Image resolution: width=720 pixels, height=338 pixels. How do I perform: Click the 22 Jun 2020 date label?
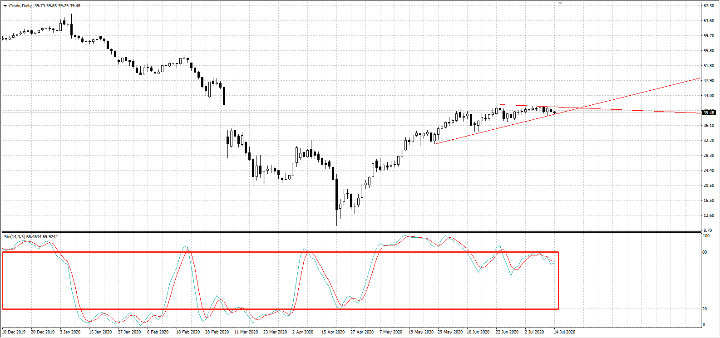click(x=507, y=332)
